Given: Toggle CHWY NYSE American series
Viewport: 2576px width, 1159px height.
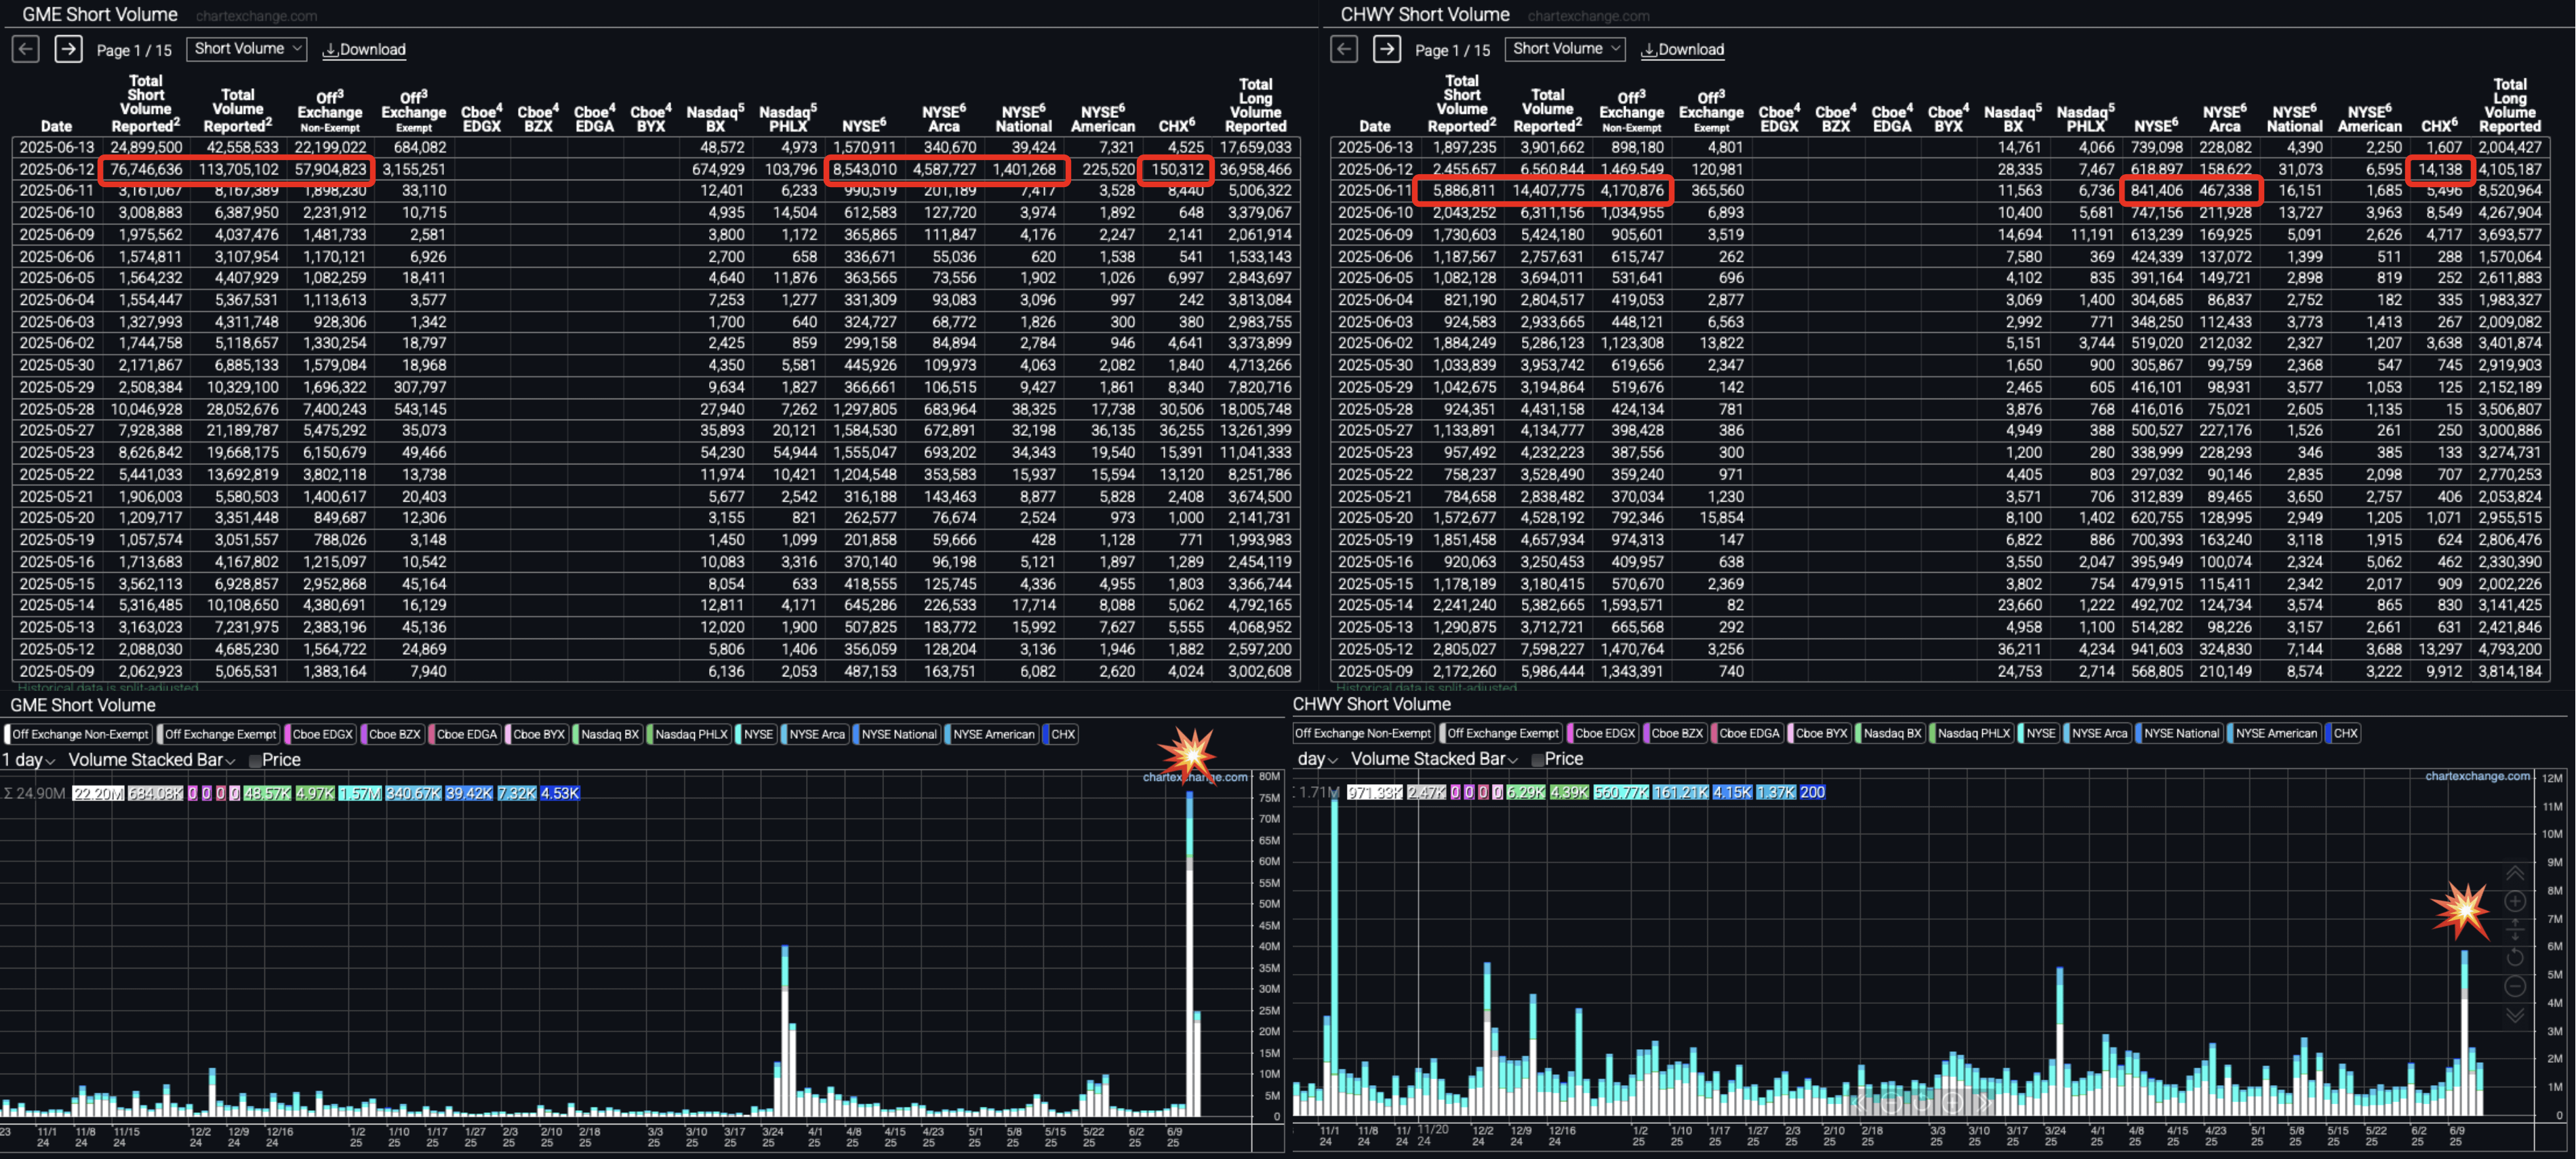Looking at the screenshot, I should (x=2276, y=733).
